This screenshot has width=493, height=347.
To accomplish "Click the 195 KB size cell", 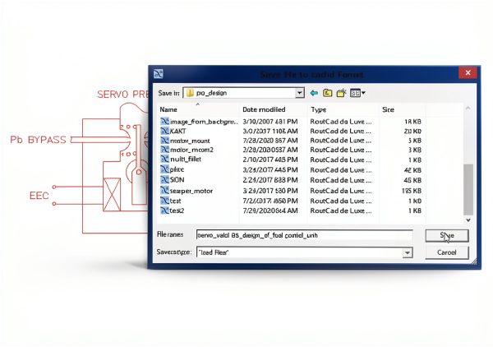I will tap(412, 191).
